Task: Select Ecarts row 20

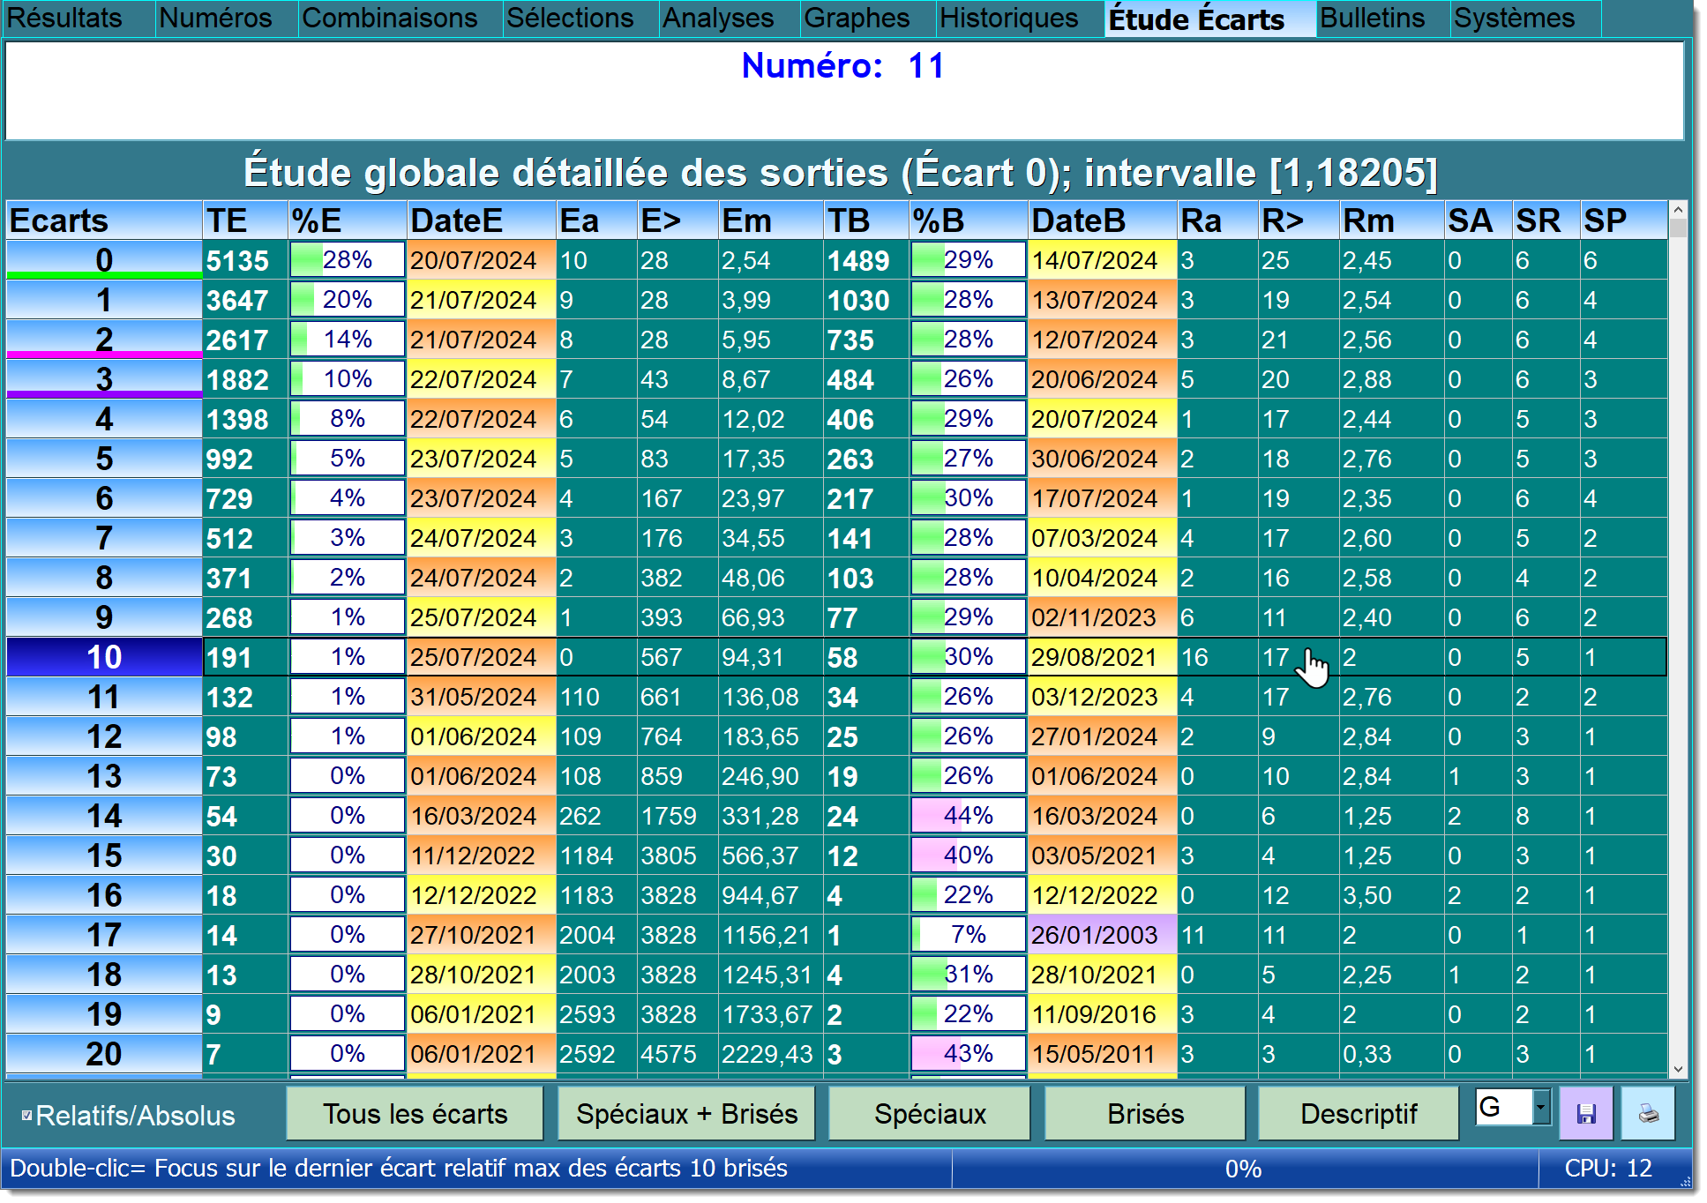Action: [104, 1054]
